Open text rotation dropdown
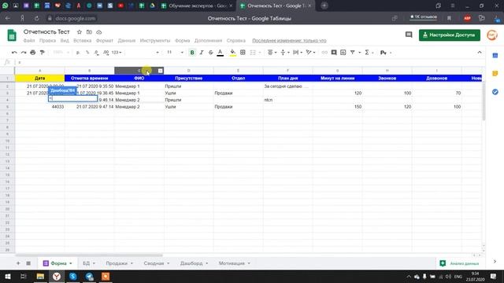Screen dimensions: 504x283 (310, 53)
